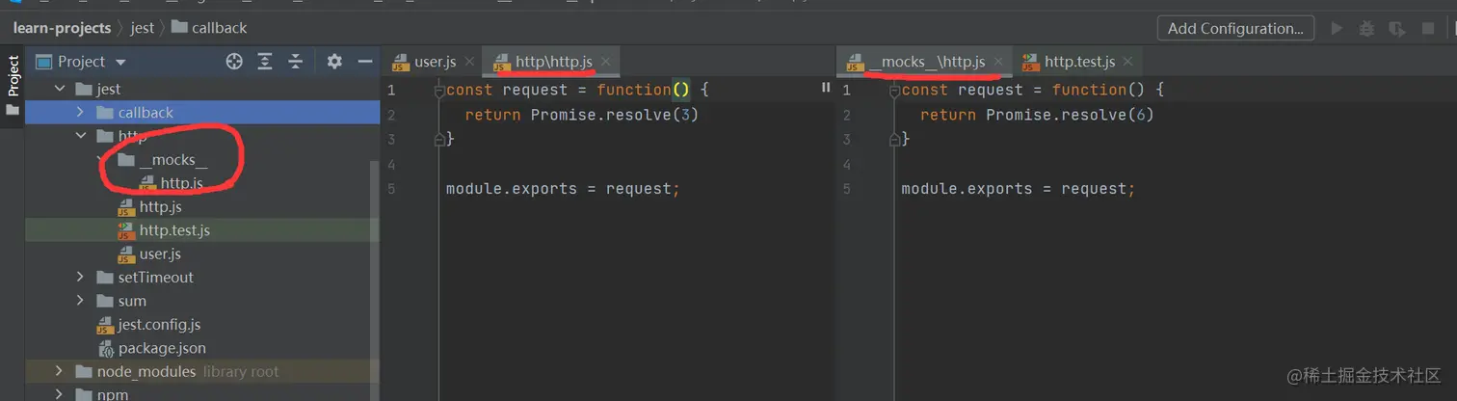
Task: Close the http\http.js tab
Action: tap(606, 62)
